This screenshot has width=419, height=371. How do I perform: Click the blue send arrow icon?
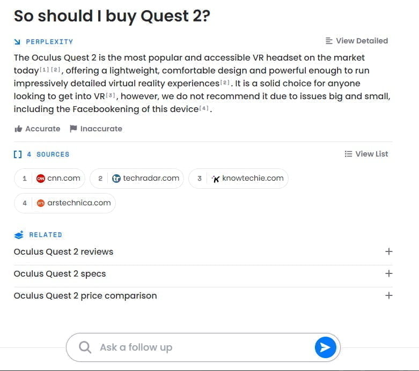[325, 347]
